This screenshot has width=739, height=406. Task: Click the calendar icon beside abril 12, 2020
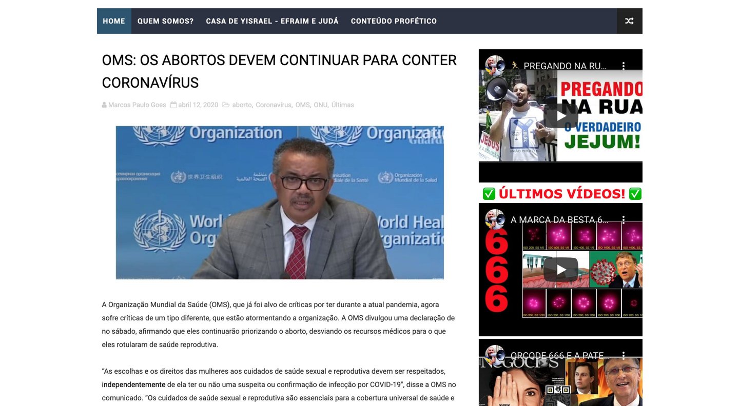tap(173, 105)
